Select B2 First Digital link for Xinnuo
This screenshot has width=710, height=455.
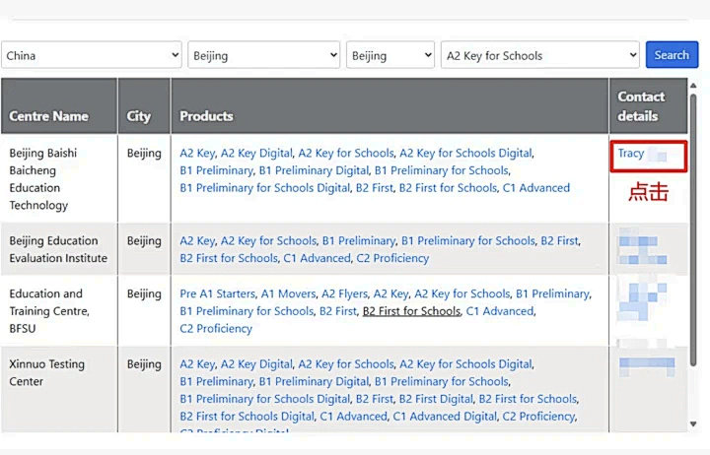[x=436, y=399]
